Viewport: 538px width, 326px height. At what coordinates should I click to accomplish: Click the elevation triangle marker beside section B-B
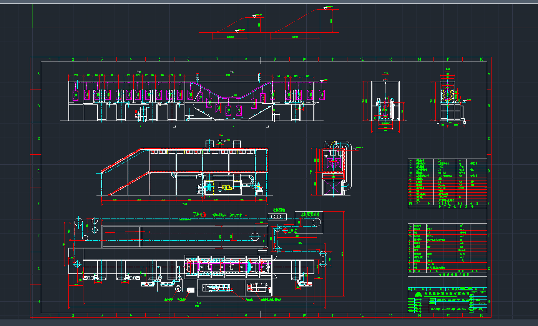click(x=465, y=101)
